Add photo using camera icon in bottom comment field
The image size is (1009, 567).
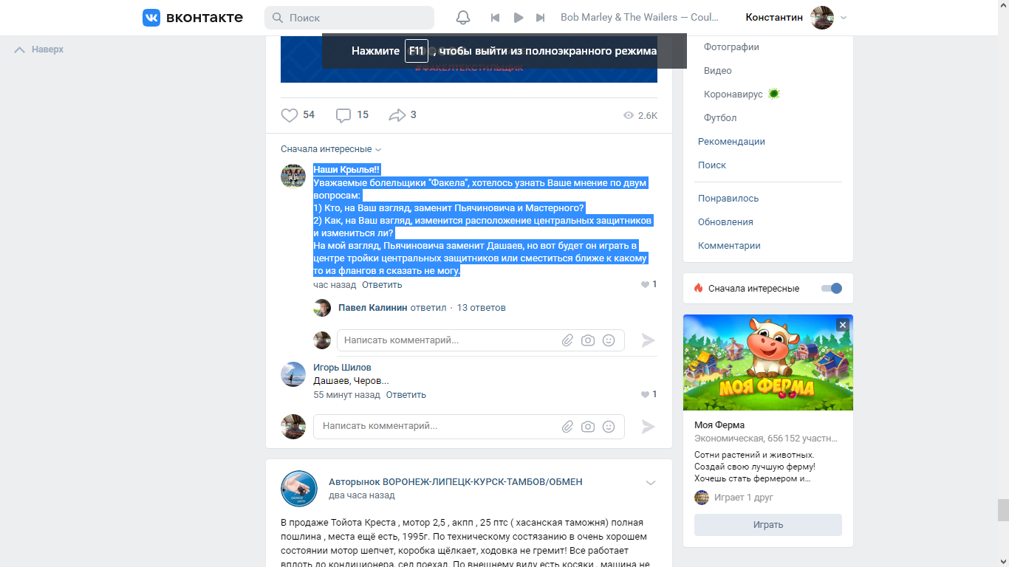[588, 427]
